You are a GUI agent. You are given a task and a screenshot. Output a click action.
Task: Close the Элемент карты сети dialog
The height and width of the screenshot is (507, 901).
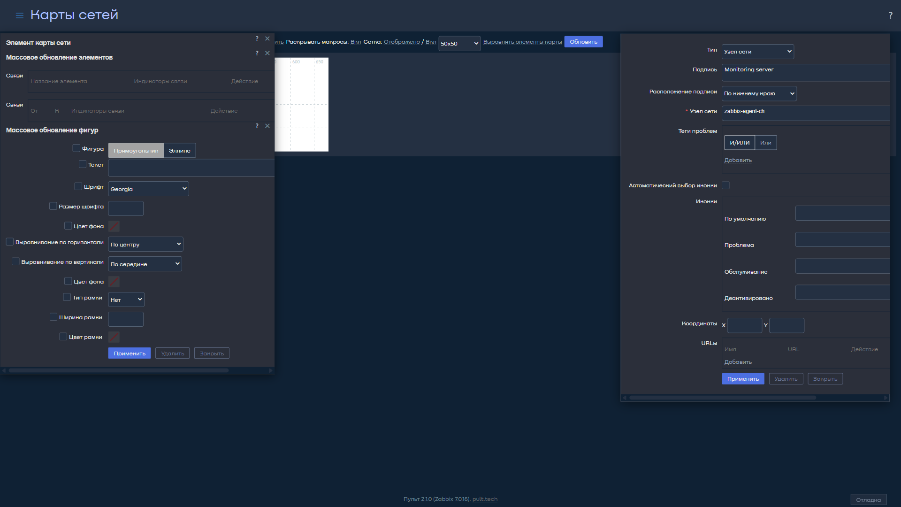pyautogui.click(x=267, y=38)
